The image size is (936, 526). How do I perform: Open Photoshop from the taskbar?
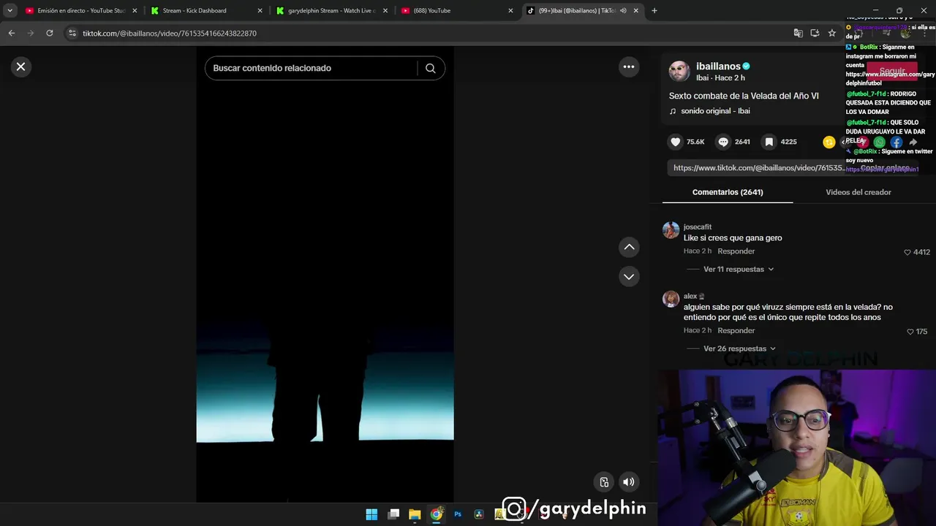coord(458,514)
